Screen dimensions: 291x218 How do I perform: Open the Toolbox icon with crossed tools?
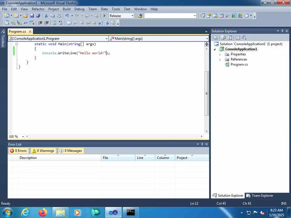[x=228, y=16]
